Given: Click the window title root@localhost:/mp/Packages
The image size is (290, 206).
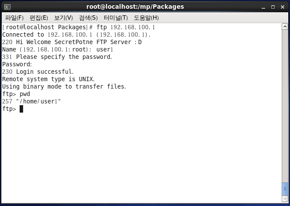Looking at the screenshot, I should click(x=135, y=7).
